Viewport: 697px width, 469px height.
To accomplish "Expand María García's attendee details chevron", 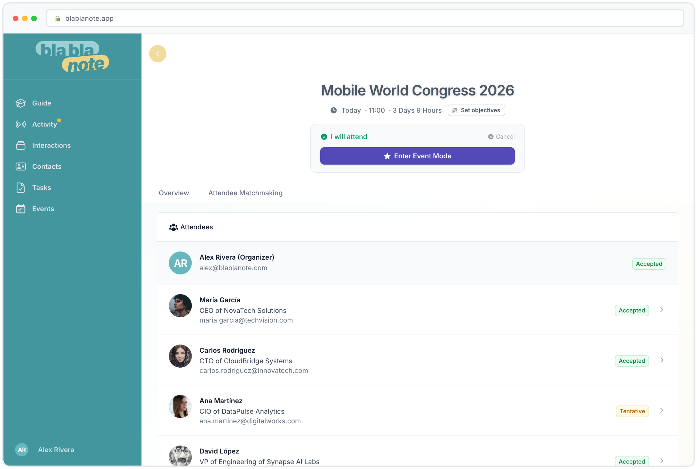I will (x=662, y=310).
